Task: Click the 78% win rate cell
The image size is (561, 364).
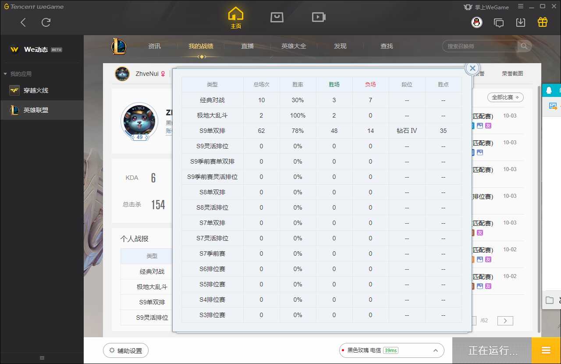Action: pyautogui.click(x=298, y=131)
